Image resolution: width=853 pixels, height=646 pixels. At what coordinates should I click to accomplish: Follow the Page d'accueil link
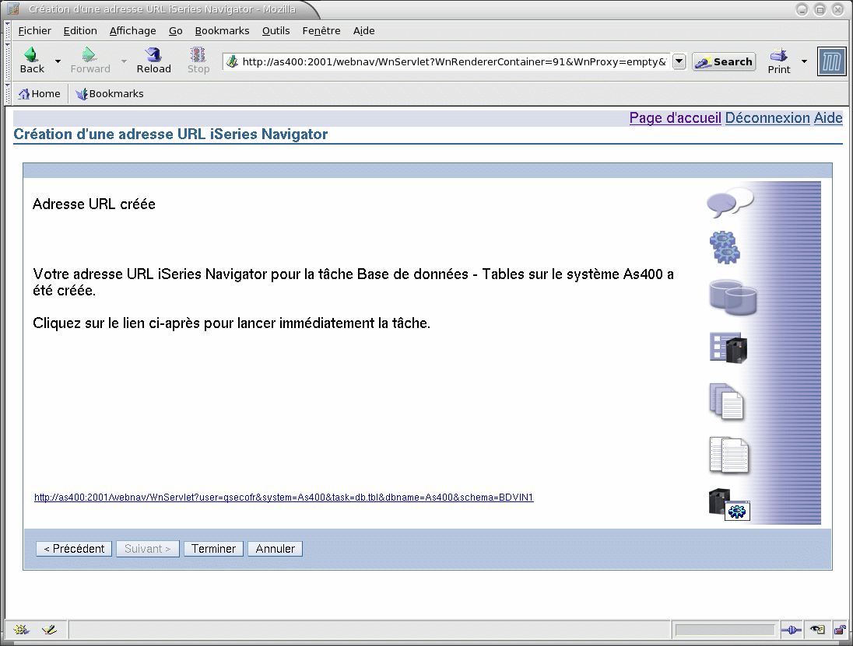[x=675, y=118]
